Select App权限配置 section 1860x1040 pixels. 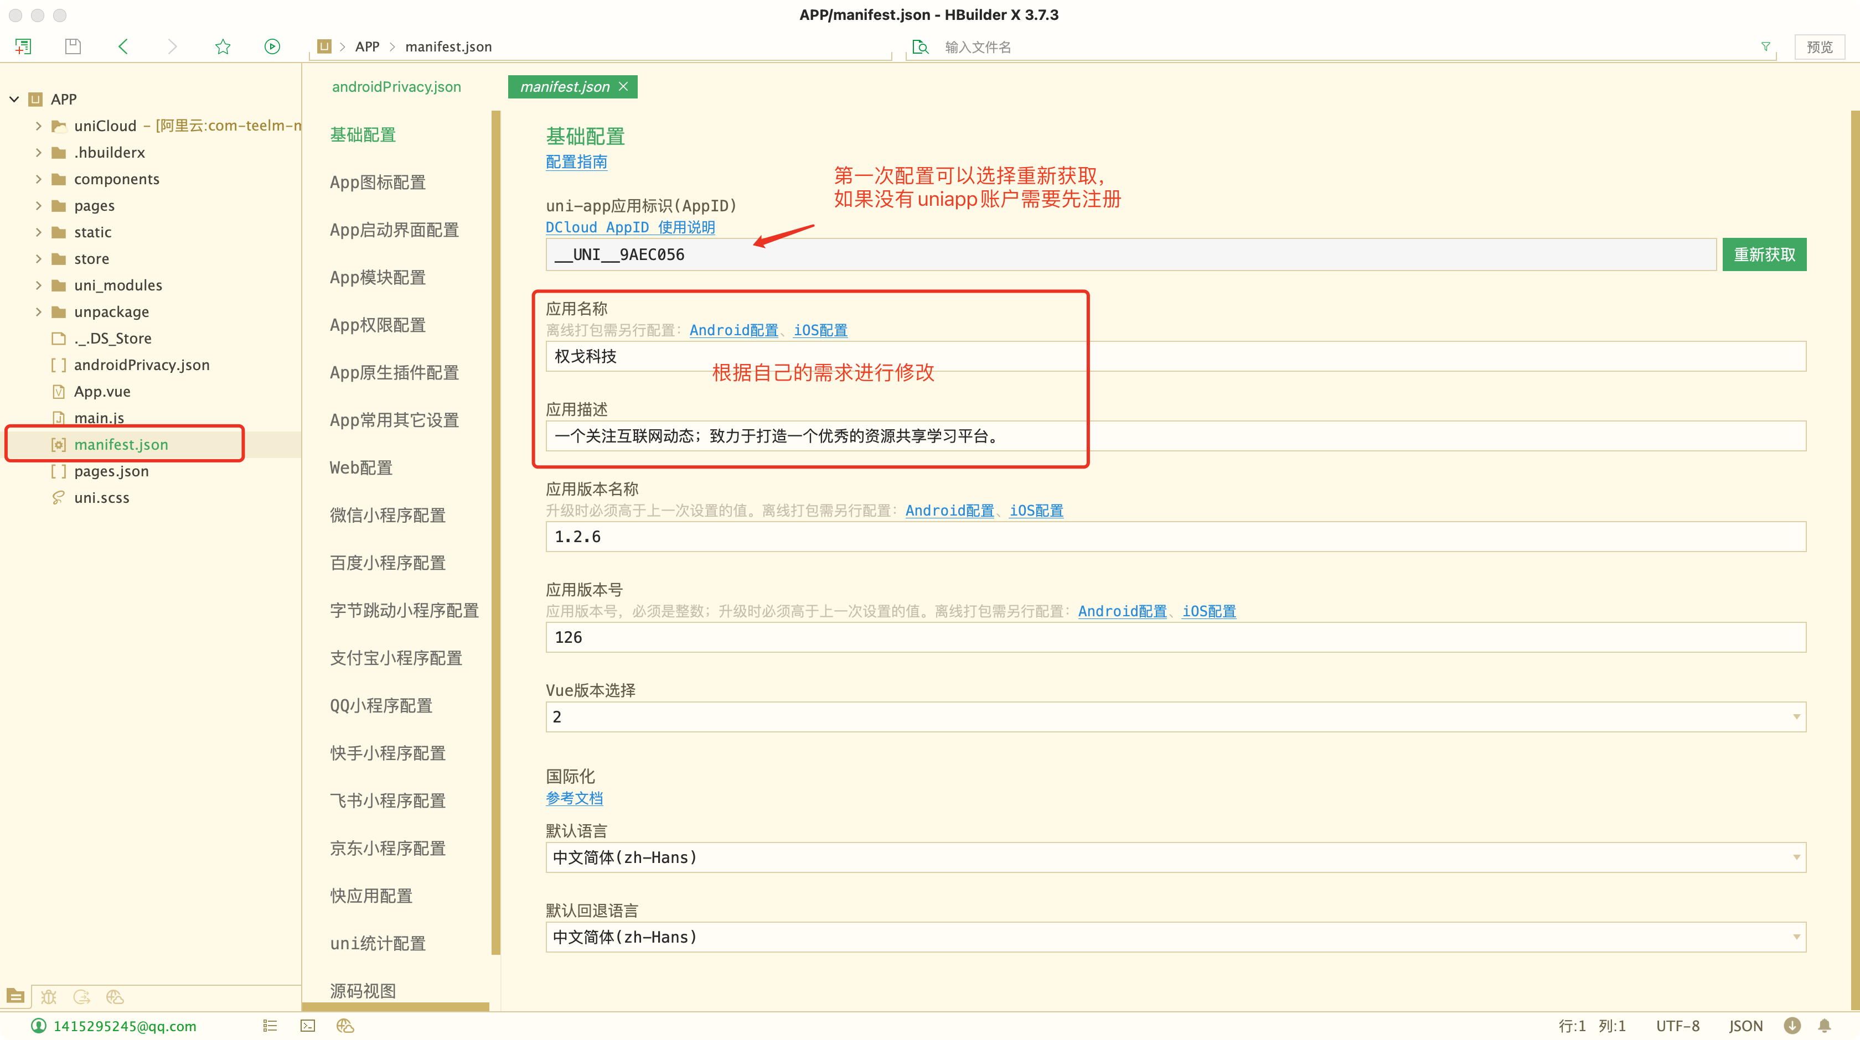[x=378, y=325]
